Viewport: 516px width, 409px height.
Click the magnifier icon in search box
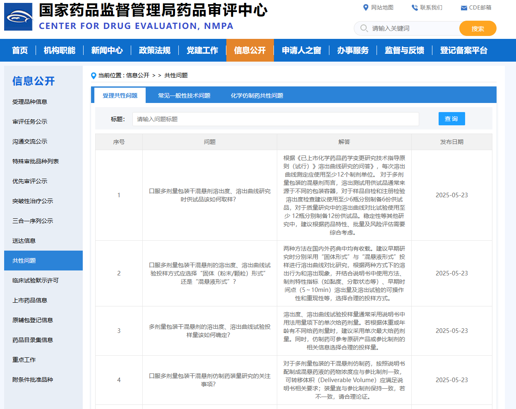(364, 28)
